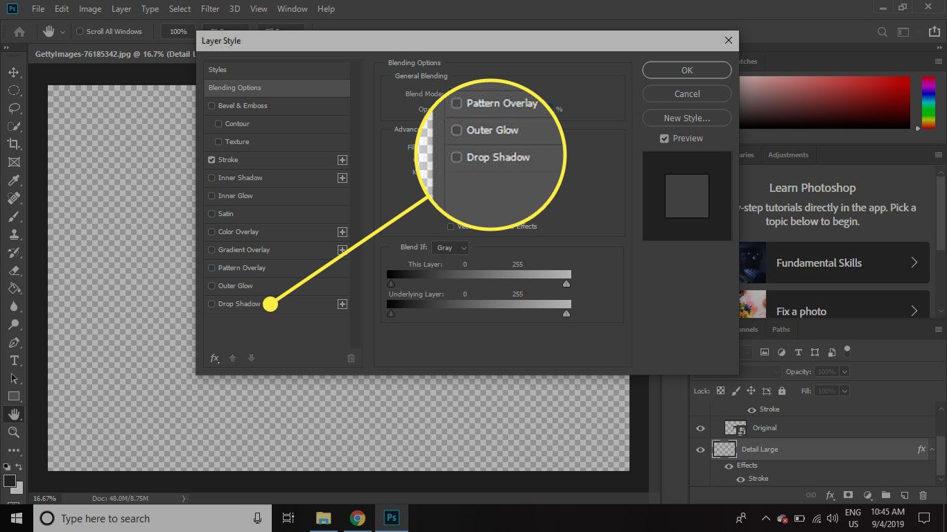
Task: Show hidden system tray icons chevron
Action: 765,518
